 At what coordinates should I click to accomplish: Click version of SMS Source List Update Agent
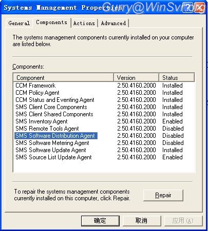[137, 157]
